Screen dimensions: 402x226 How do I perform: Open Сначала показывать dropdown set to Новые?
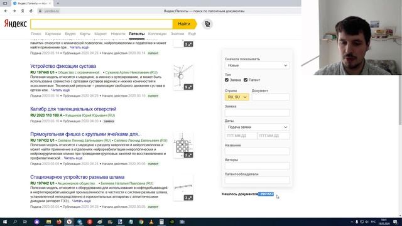click(x=257, y=65)
